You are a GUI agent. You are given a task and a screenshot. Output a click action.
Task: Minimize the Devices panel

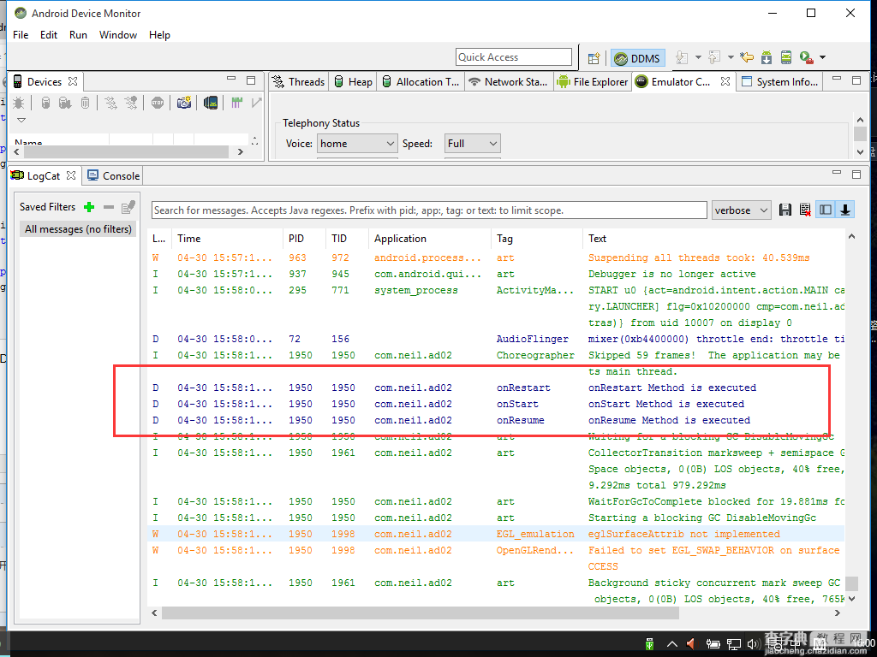click(x=231, y=79)
